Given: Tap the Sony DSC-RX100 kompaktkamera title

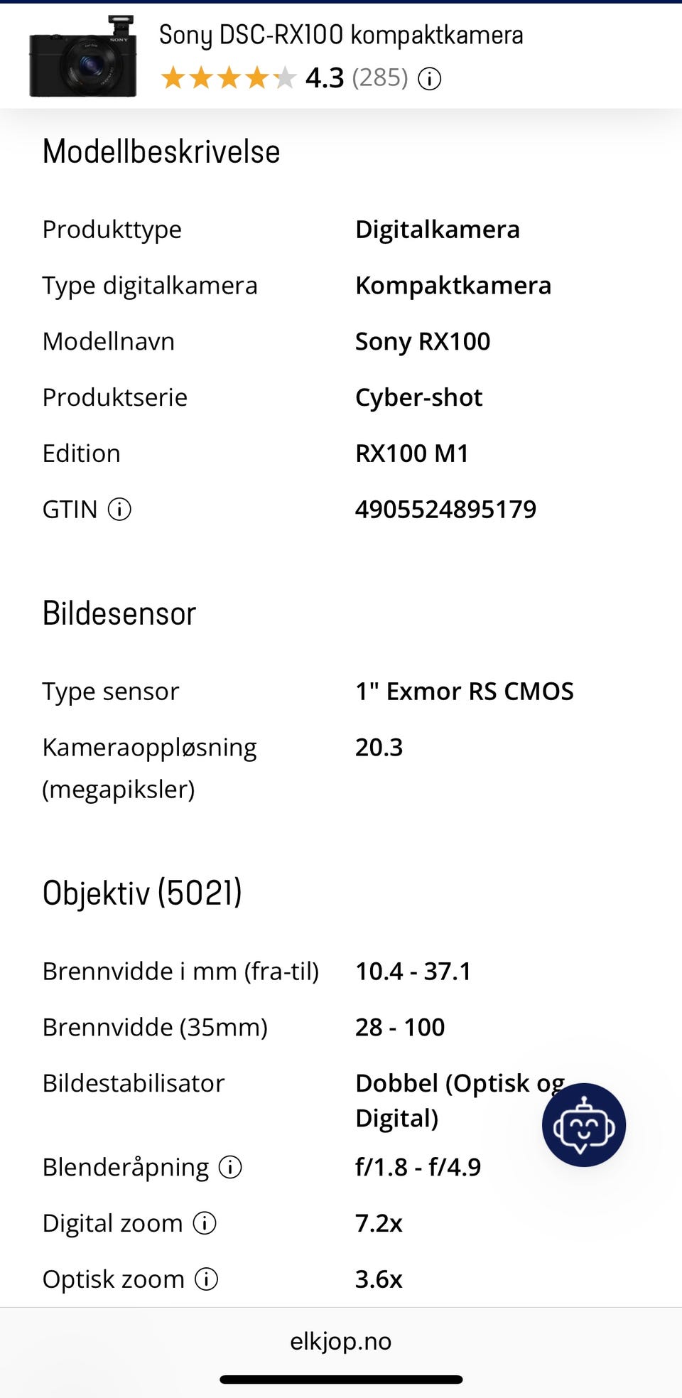Looking at the screenshot, I should [x=341, y=35].
